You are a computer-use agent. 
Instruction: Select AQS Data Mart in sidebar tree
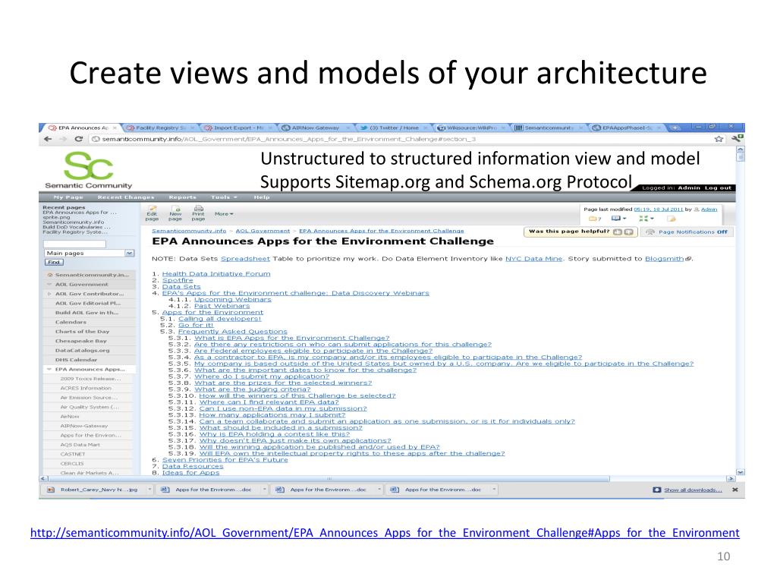click(x=80, y=445)
